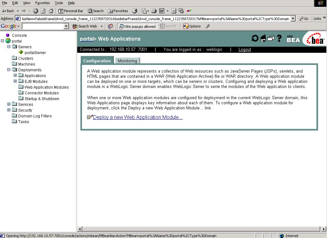Click the Google toolbar search field
Viewport: 328px width, 238px height.
tap(43, 26)
